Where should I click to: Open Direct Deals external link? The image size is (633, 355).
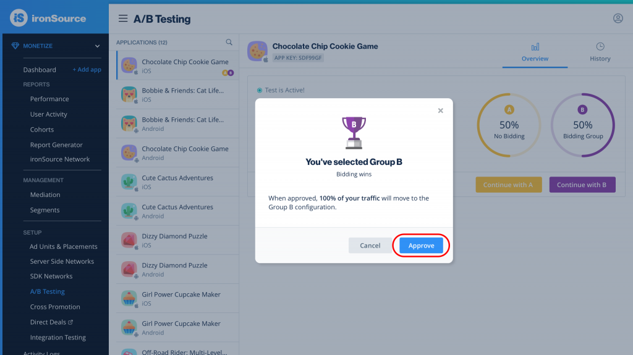pyautogui.click(x=51, y=322)
